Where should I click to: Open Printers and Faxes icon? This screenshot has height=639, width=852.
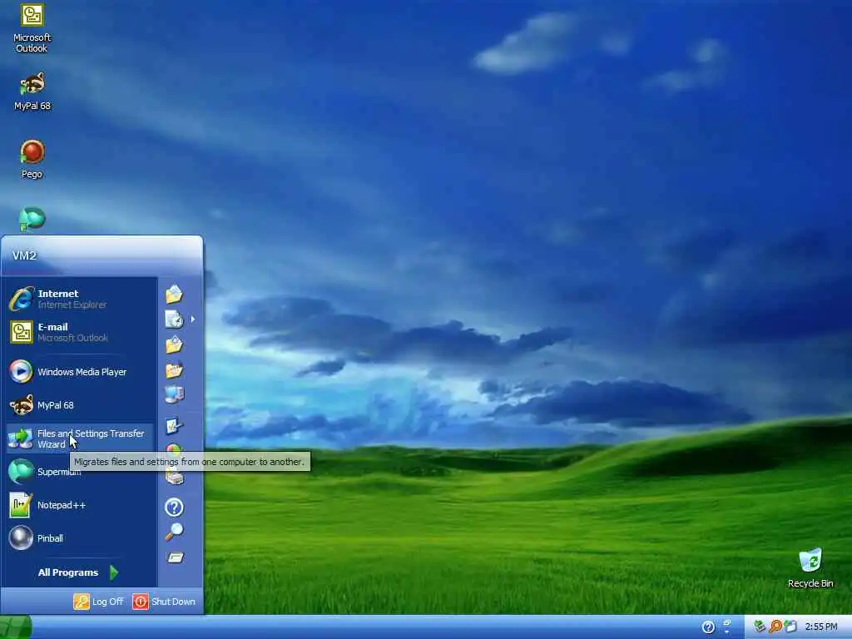pos(174,478)
